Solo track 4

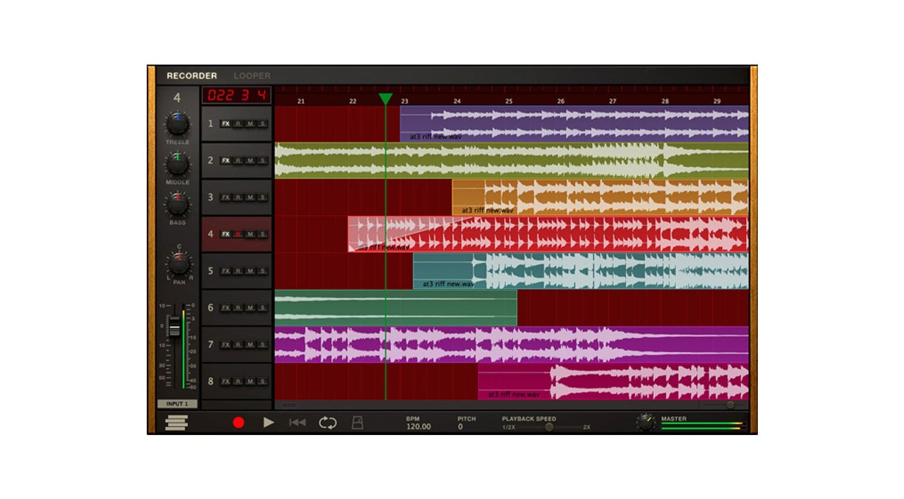(x=262, y=234)
